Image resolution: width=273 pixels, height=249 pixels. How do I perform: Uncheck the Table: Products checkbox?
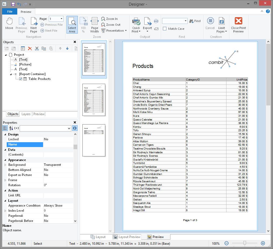pyautogui.click(x=20, y=79)
